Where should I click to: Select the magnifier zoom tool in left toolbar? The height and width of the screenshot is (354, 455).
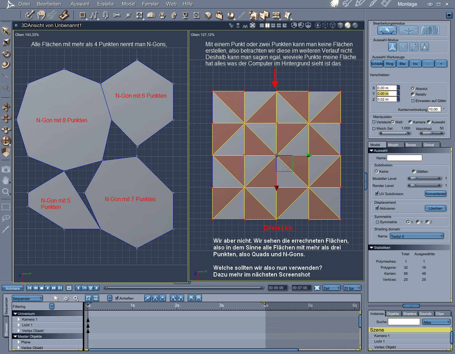click(6, 192)
